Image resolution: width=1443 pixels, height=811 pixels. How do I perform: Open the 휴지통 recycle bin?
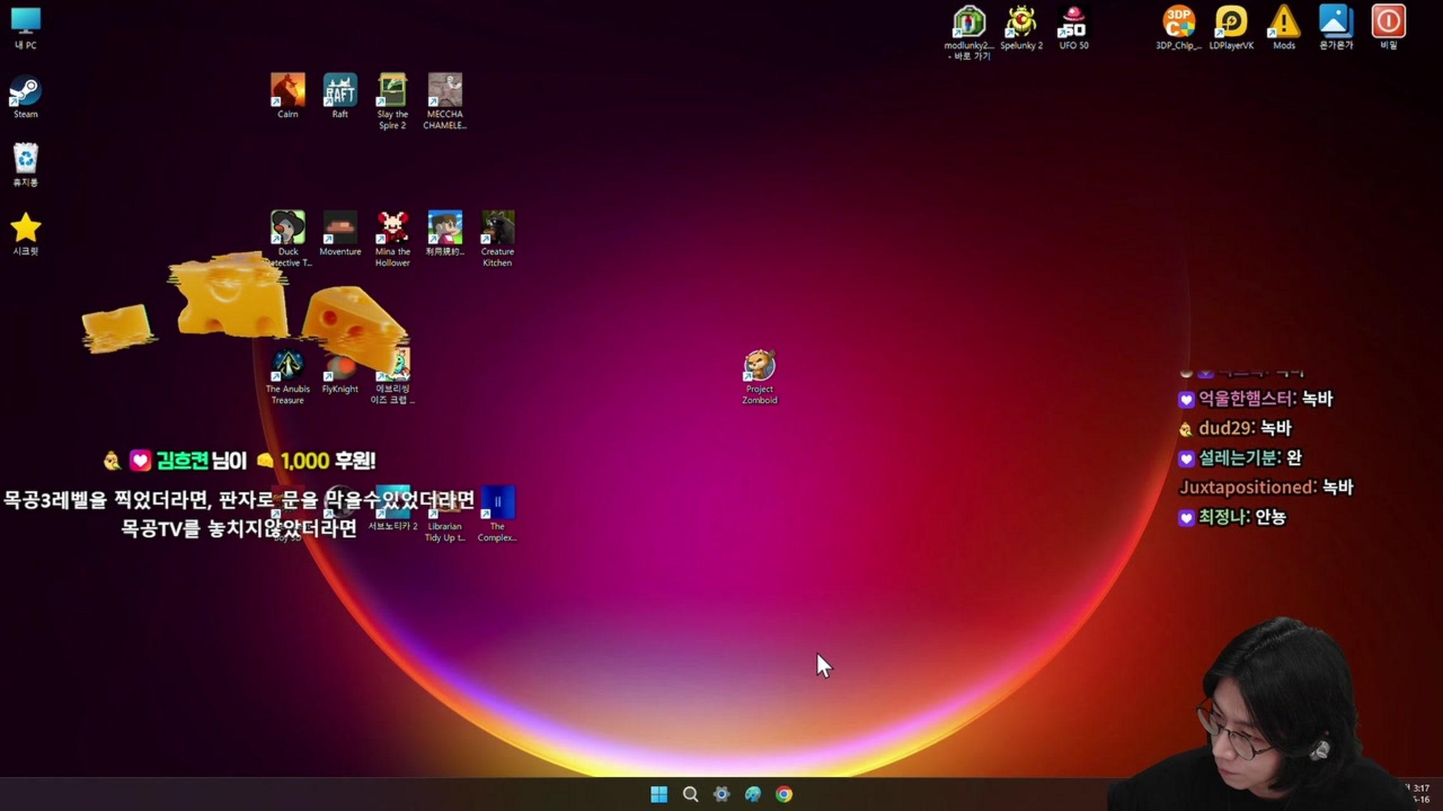point(26,165)
